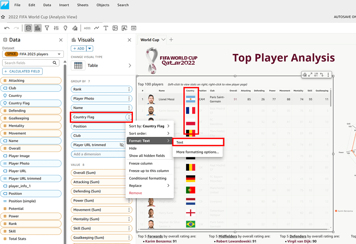The height and width of the screenshot is (244, 356).
Task: Toggle the Data panel database icon
Action: click(28, 28)
